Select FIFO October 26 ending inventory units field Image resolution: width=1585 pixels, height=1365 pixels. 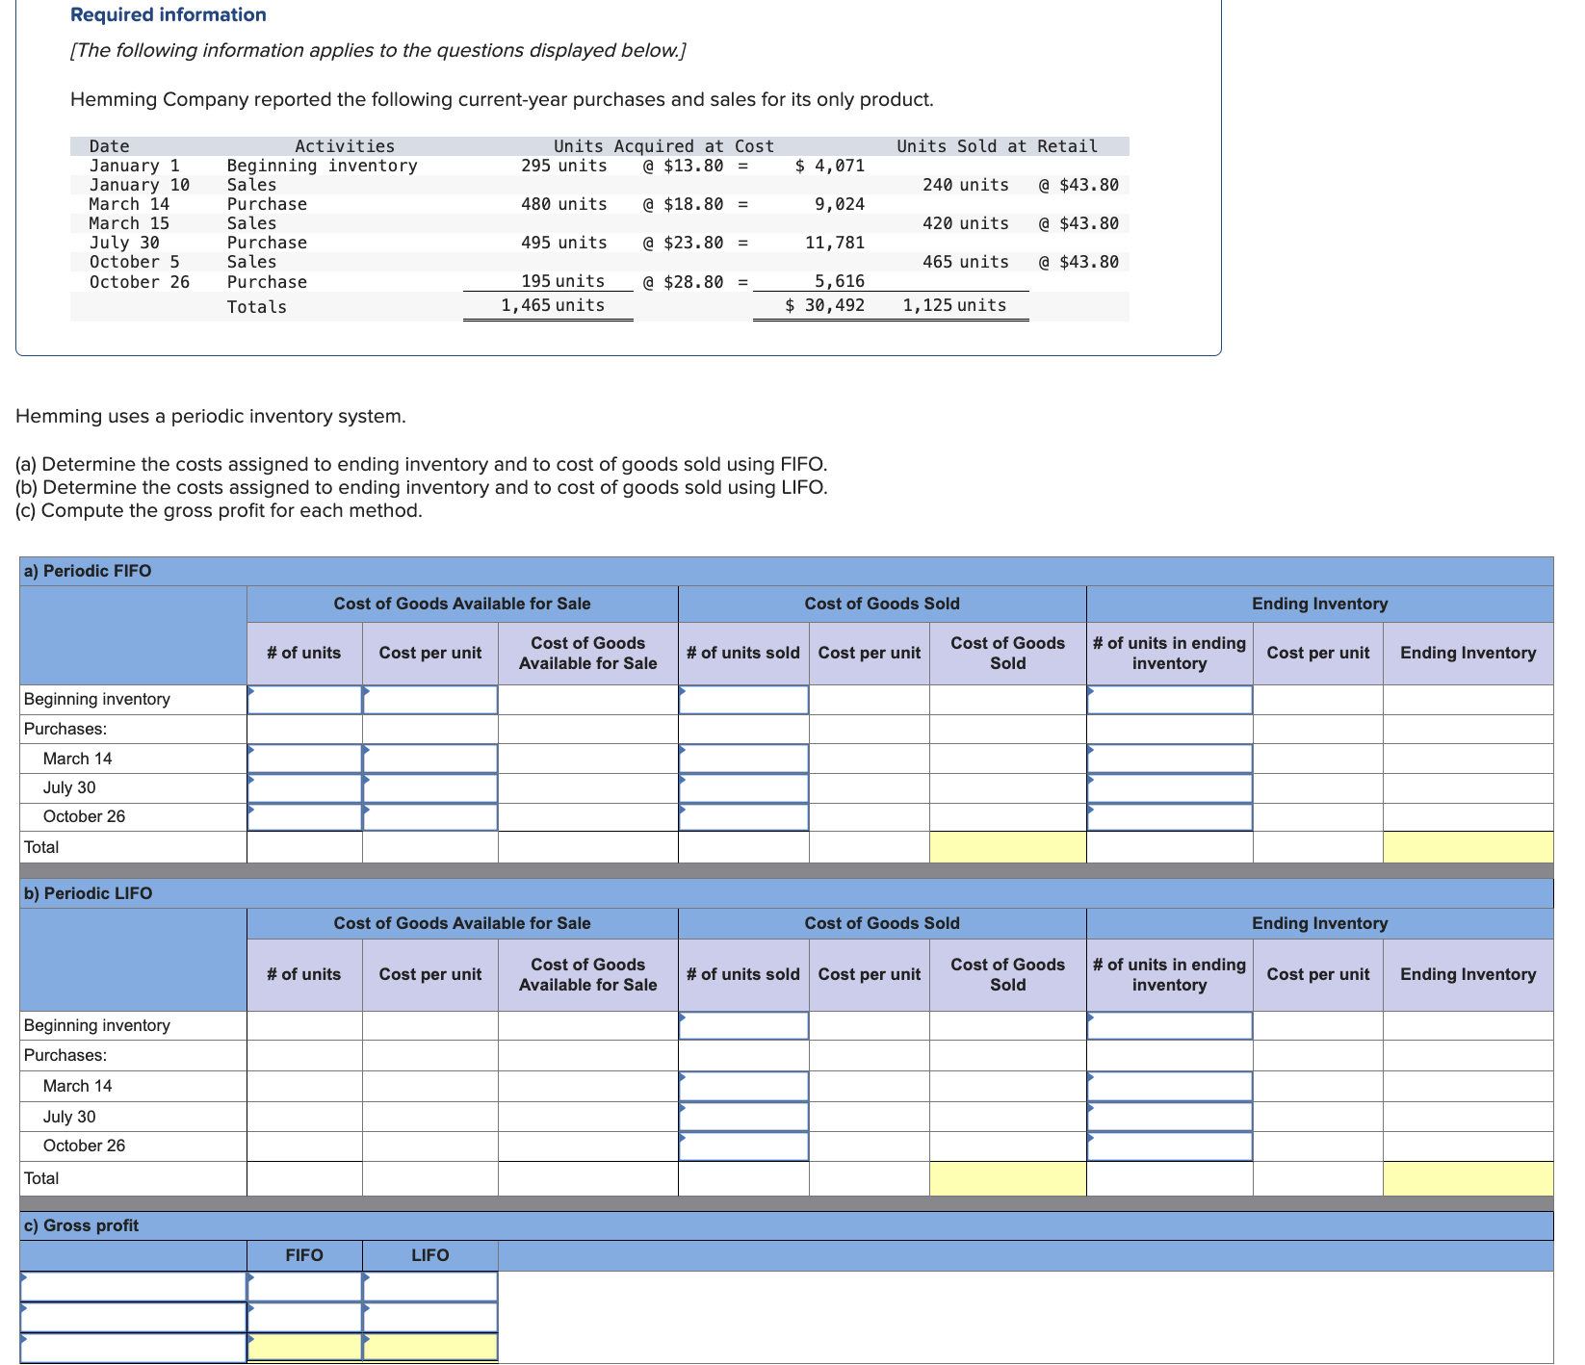point(1170,817)
